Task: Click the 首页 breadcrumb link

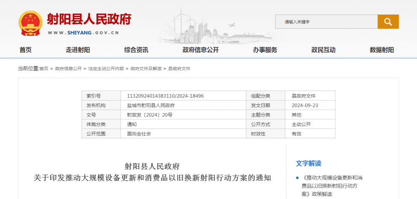Action: tap(44, 69)
